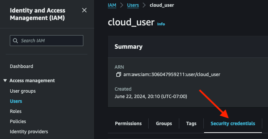Click the magnifier icon in Search IAM
The width and height of the screenshot is (268, 139).
[15, 41]
